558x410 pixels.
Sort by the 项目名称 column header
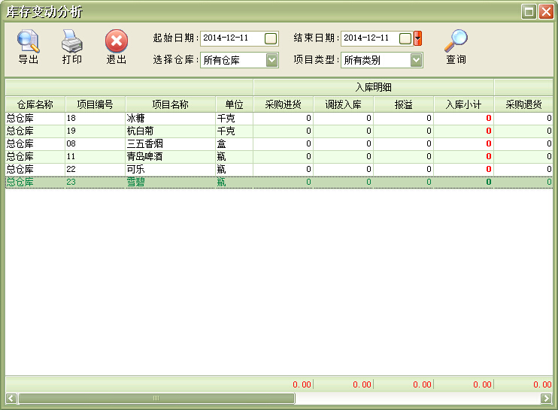point(170,105)
